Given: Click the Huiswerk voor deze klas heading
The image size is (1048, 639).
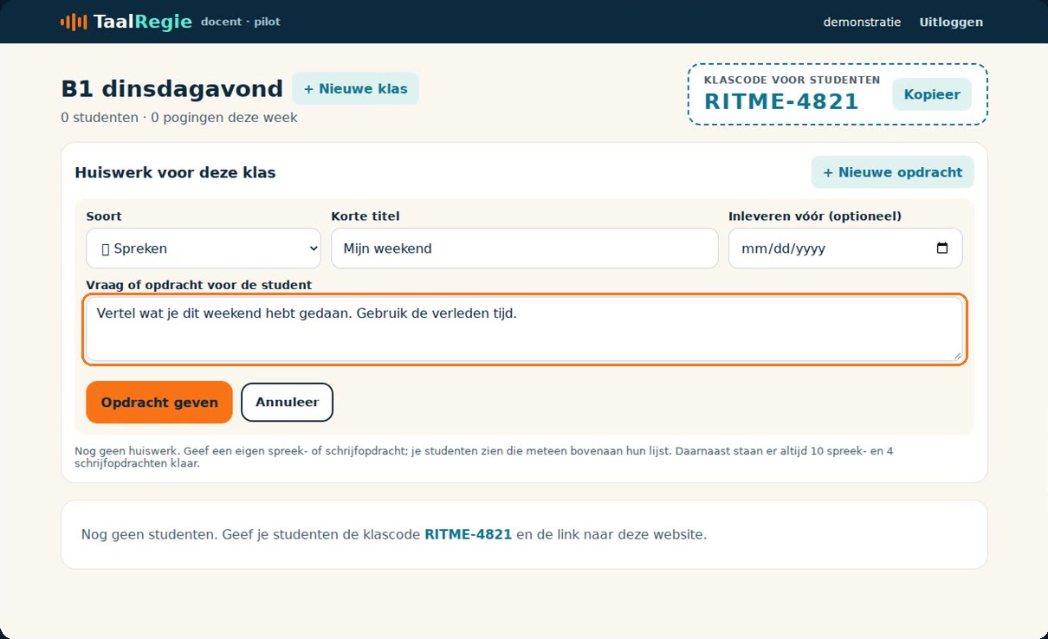Looking at the screenshot, I should (x=176, y=172).
